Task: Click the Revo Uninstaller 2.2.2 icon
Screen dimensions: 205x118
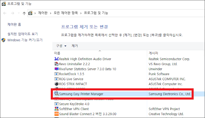Action: point(57,64)
